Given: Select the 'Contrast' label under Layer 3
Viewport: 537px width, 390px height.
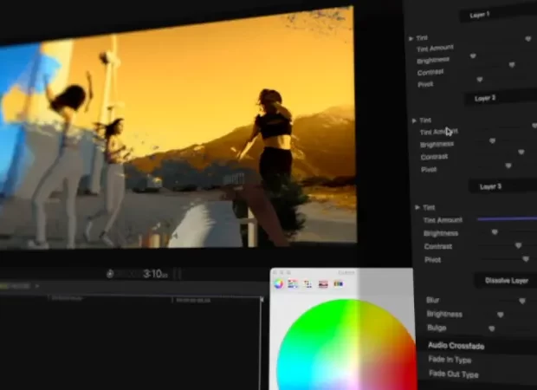Looking at the screenshot, I should coord(438,246).
